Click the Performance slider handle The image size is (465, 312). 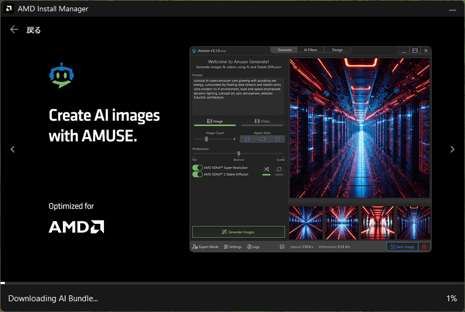(x=238, y=154)
